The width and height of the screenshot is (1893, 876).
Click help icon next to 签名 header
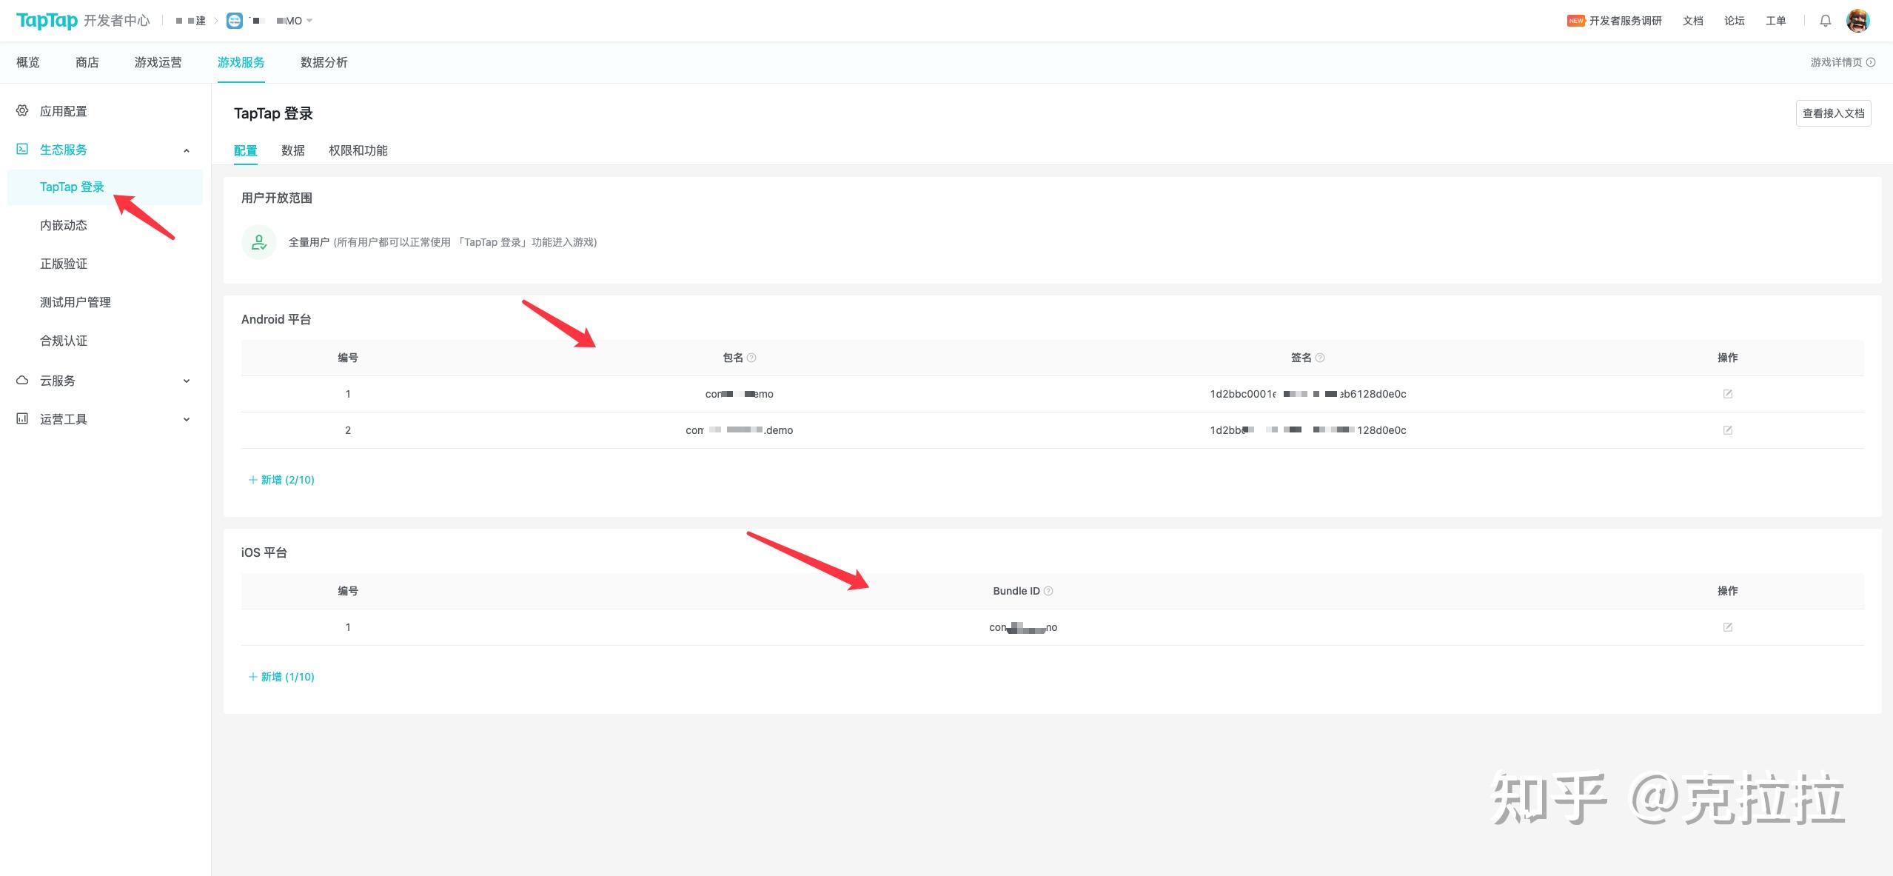pos(1320,358)
